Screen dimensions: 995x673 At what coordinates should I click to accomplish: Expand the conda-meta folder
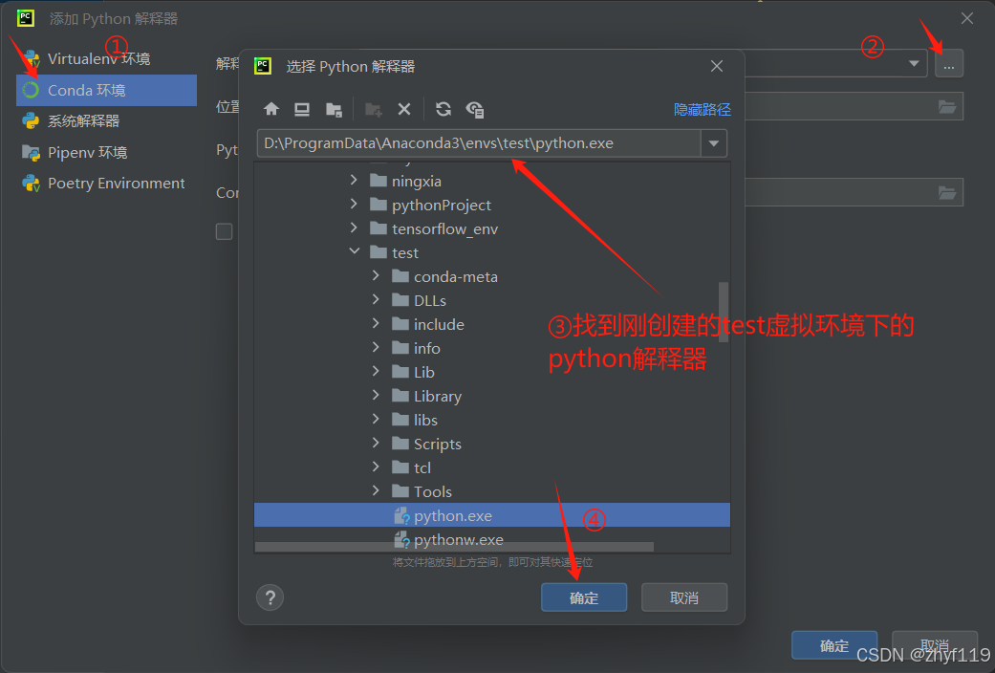(x=376, y=275)
